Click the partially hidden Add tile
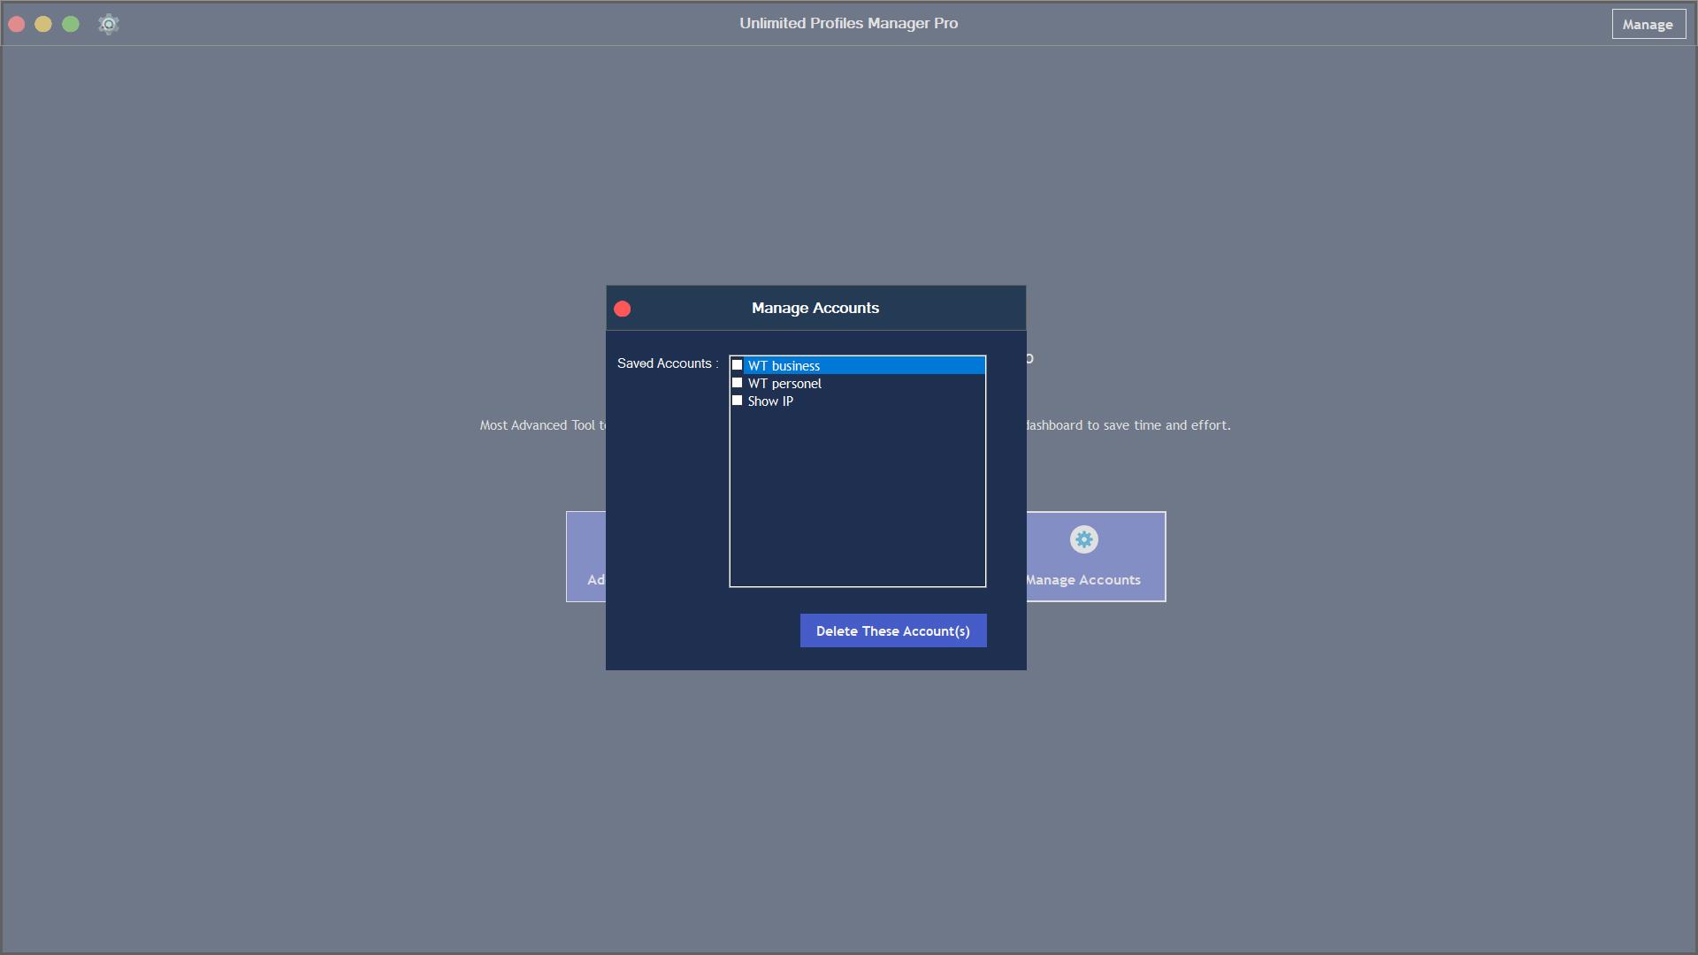 [586, 557]
